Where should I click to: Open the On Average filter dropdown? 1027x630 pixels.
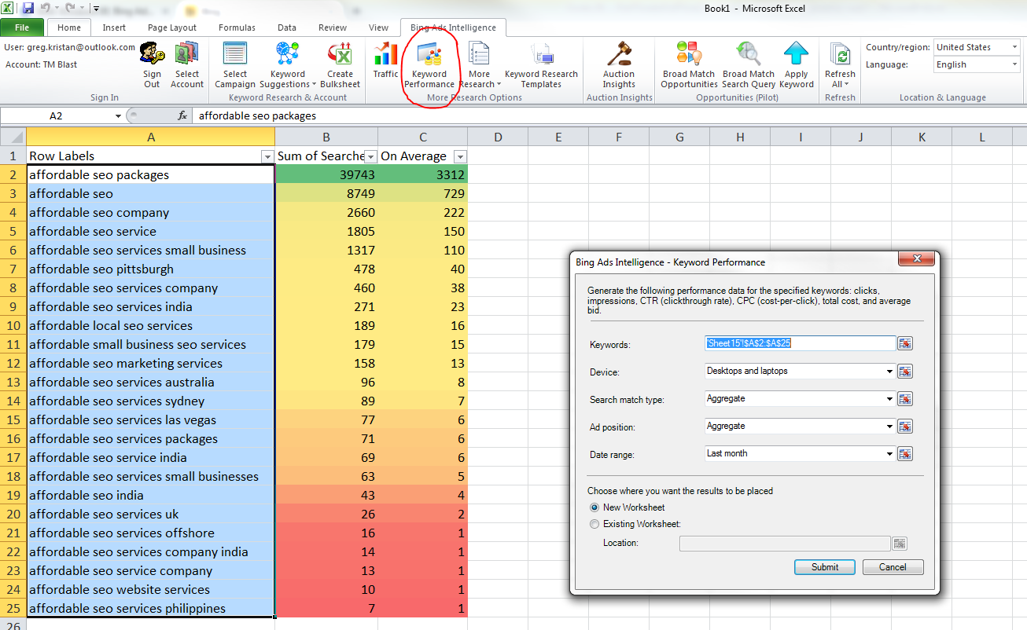(x=460, y=156)
